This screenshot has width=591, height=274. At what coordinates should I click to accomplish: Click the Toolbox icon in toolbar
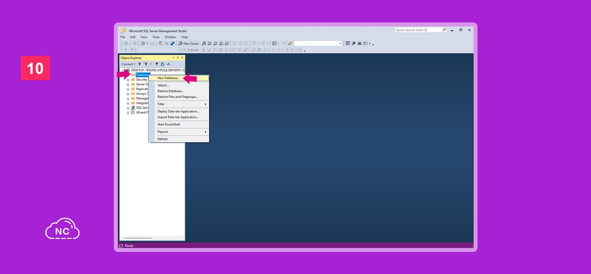tap(359, 43)
